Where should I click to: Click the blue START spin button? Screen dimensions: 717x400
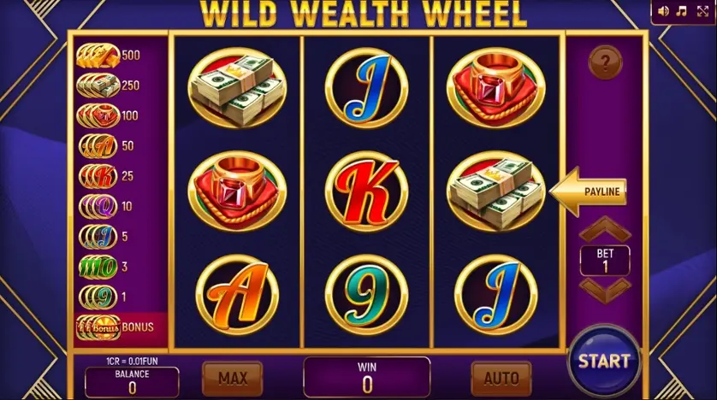[604, 362]
